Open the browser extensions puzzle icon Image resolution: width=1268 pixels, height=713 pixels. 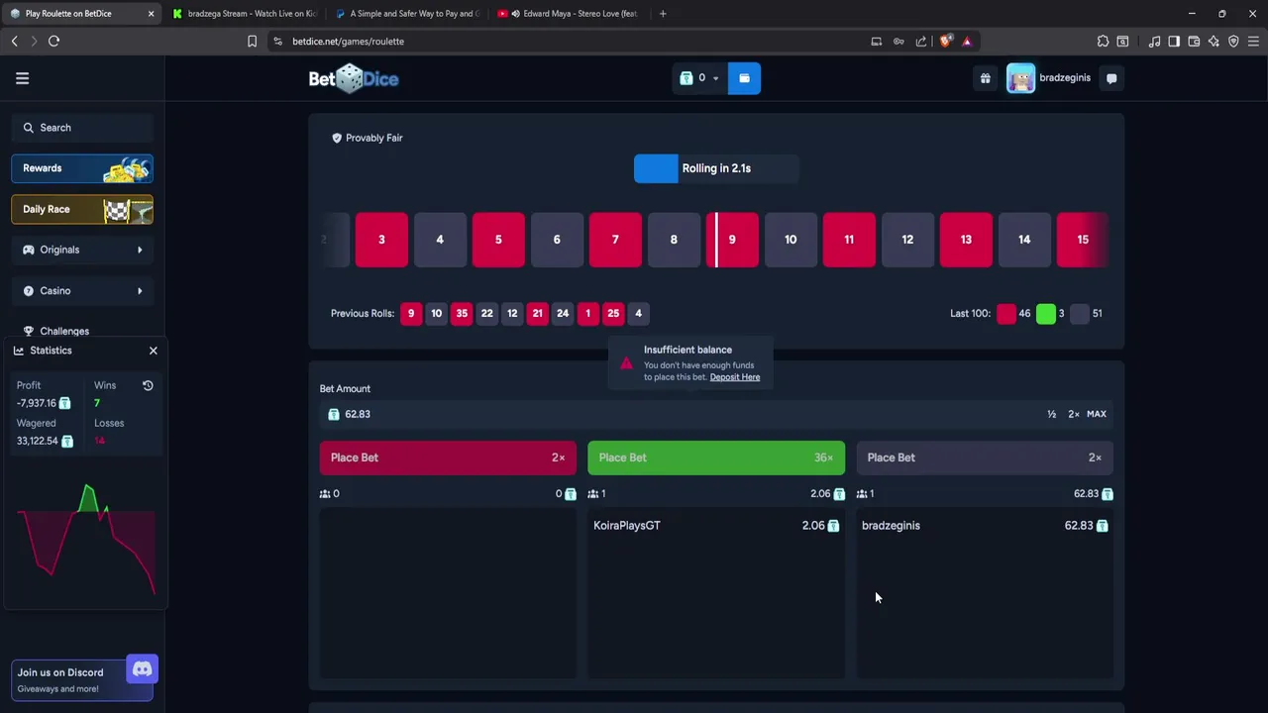coord(1103,41)
